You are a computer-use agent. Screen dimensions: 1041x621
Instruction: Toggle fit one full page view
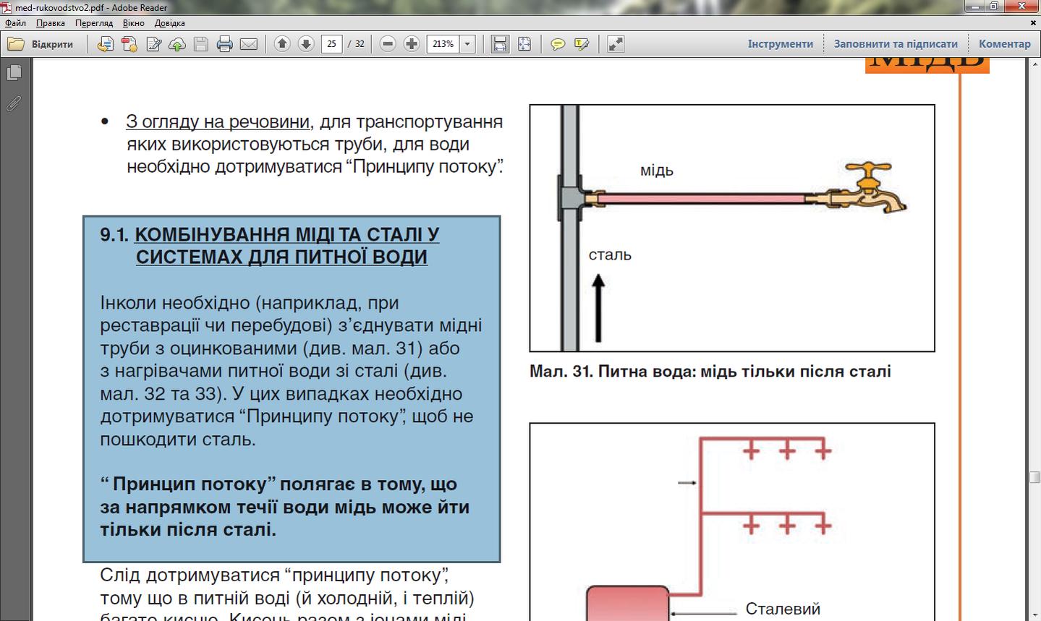[524, 44]
